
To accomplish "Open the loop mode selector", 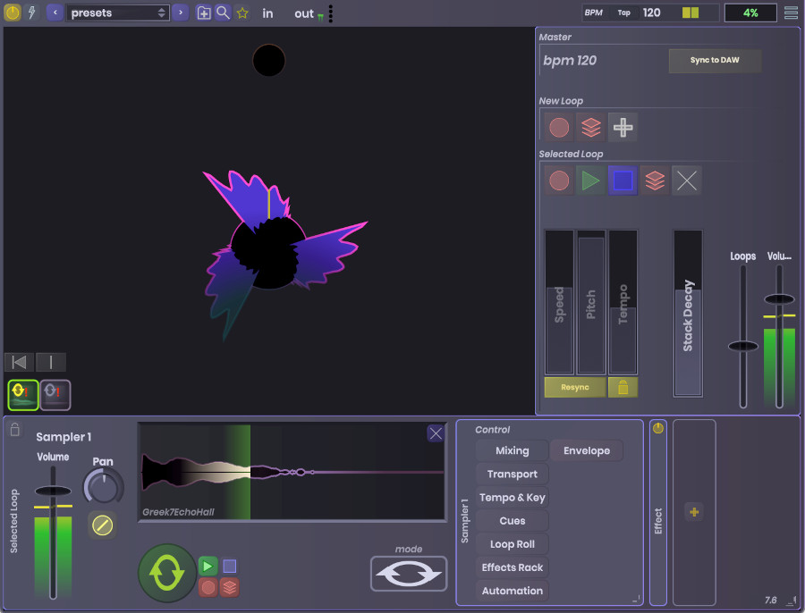I will point(409,574).
